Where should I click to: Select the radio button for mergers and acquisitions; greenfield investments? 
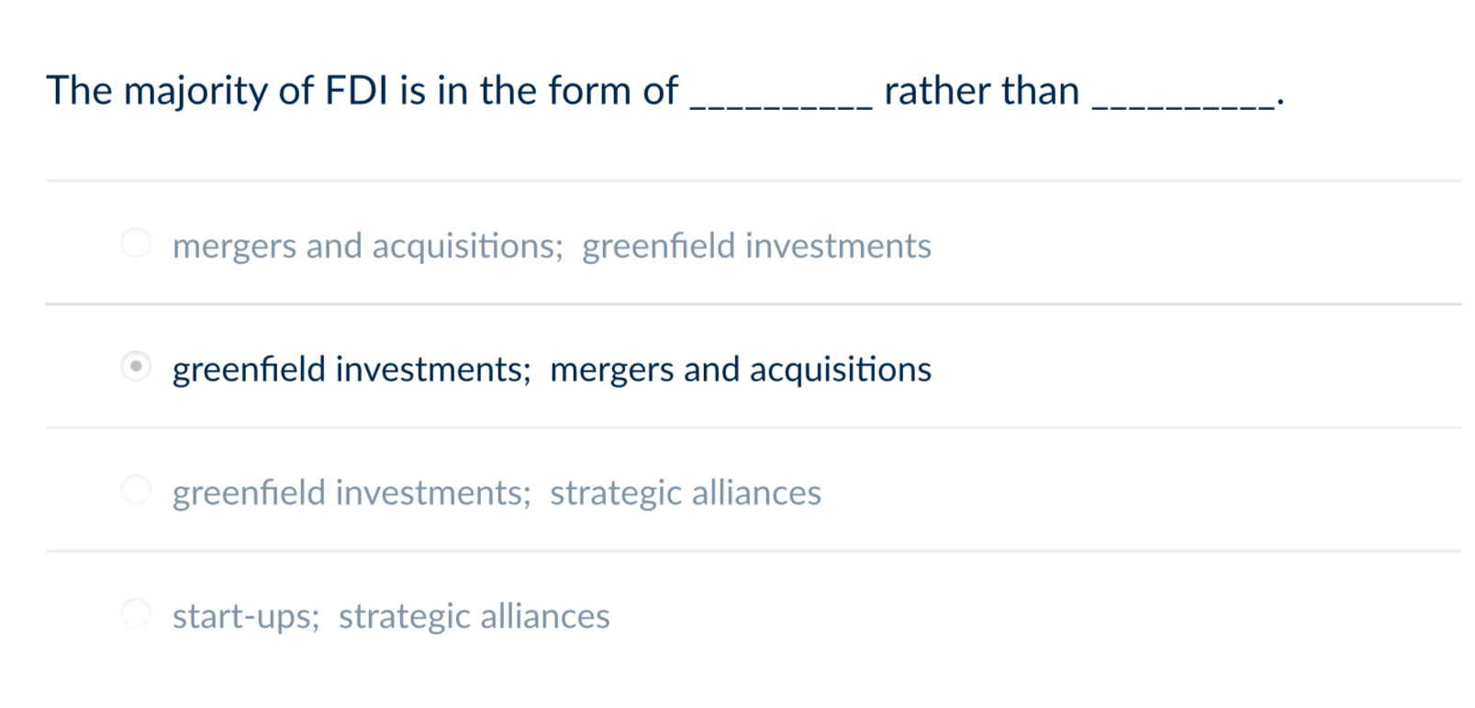point(136,243)
